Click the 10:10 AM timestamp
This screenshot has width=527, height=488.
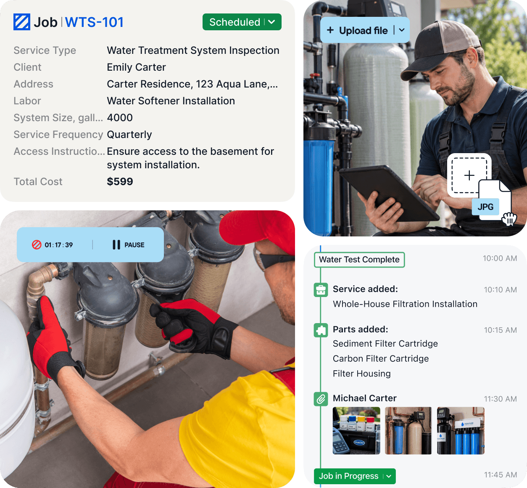click(x=500, y=290)
